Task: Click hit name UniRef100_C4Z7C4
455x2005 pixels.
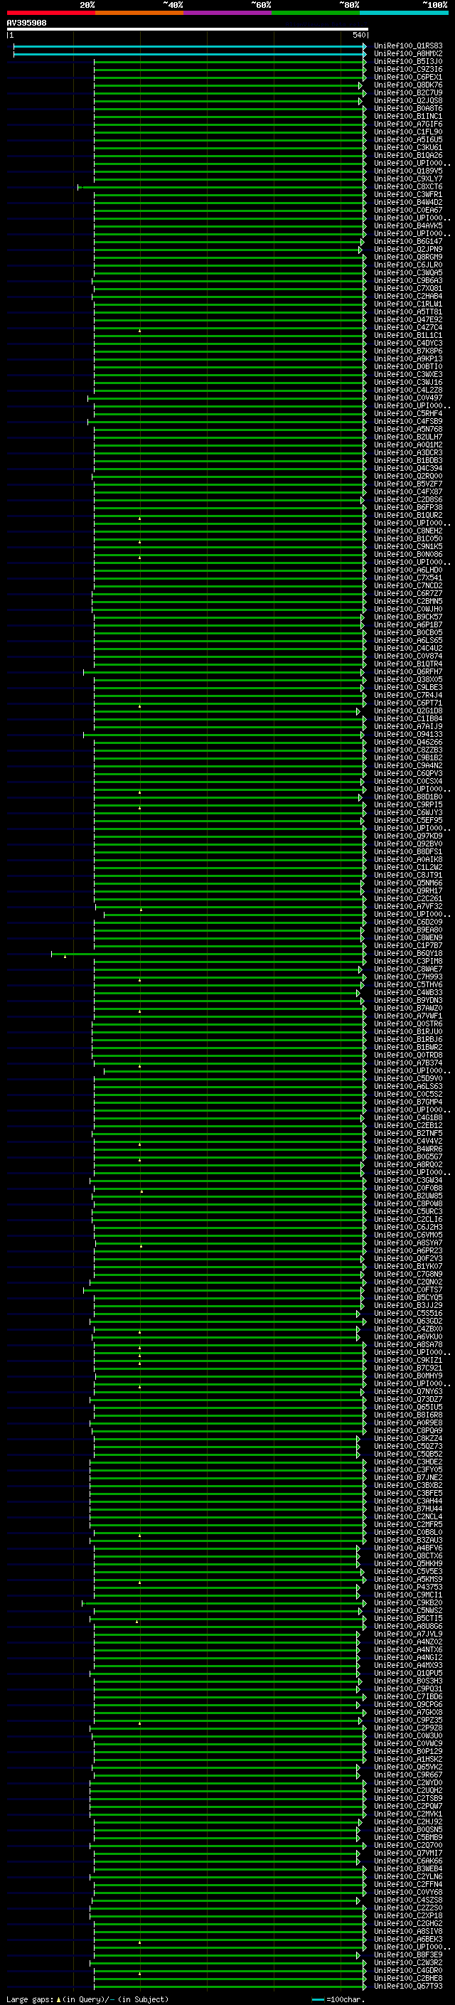Action: point(408,328)
